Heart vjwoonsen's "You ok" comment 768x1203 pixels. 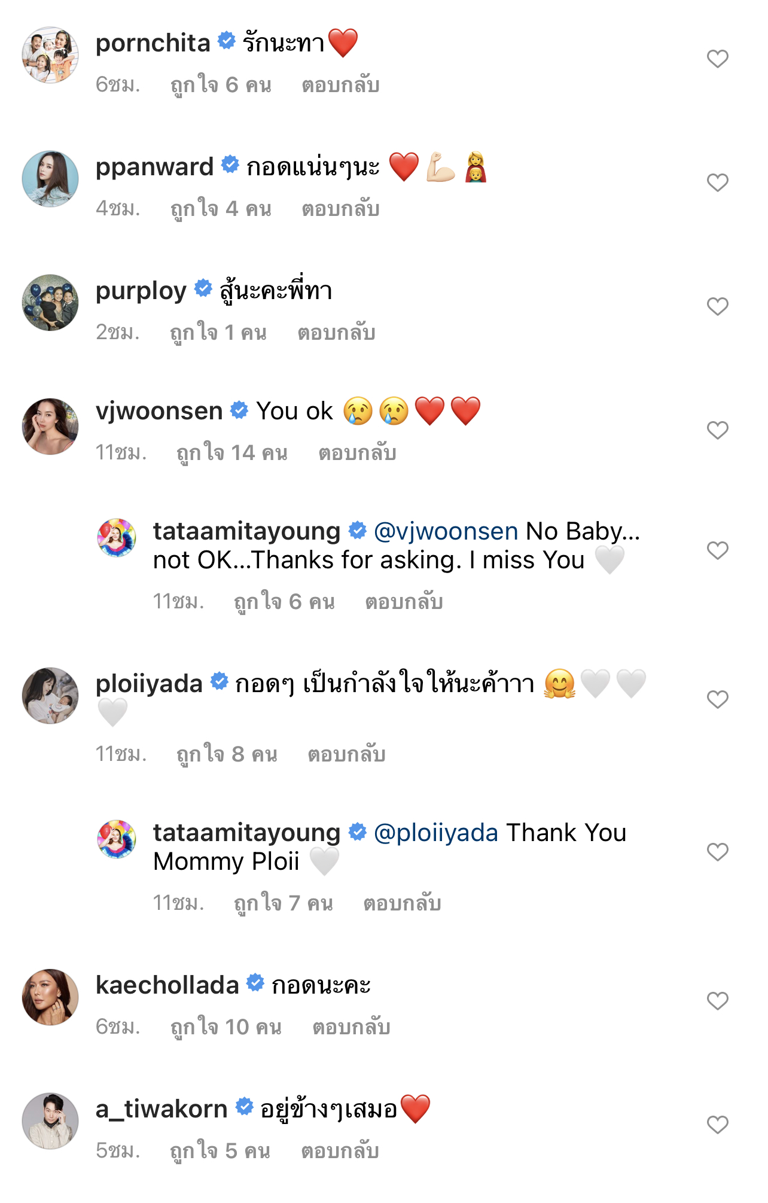(717, 430)
